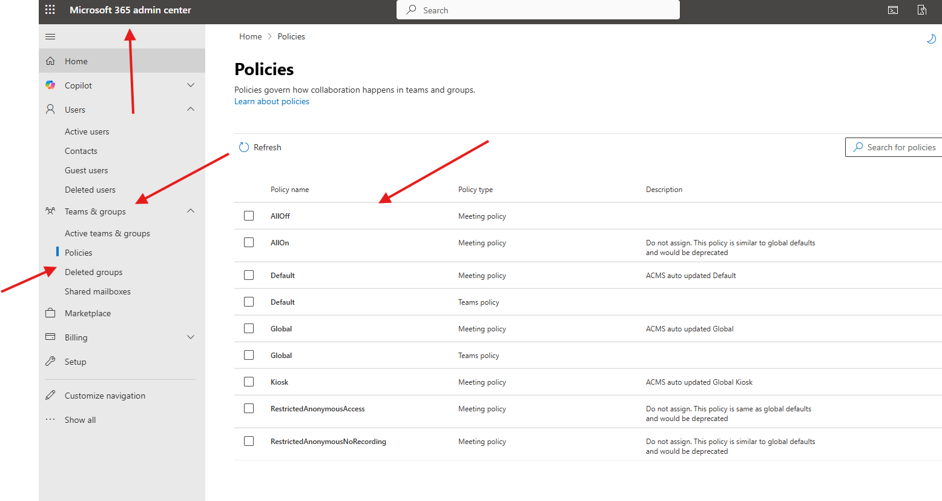Image resolution: width=942 pixels, height=501 pixels.
Task: Click Home in the breadcrumb
Action: click(250, 36)
